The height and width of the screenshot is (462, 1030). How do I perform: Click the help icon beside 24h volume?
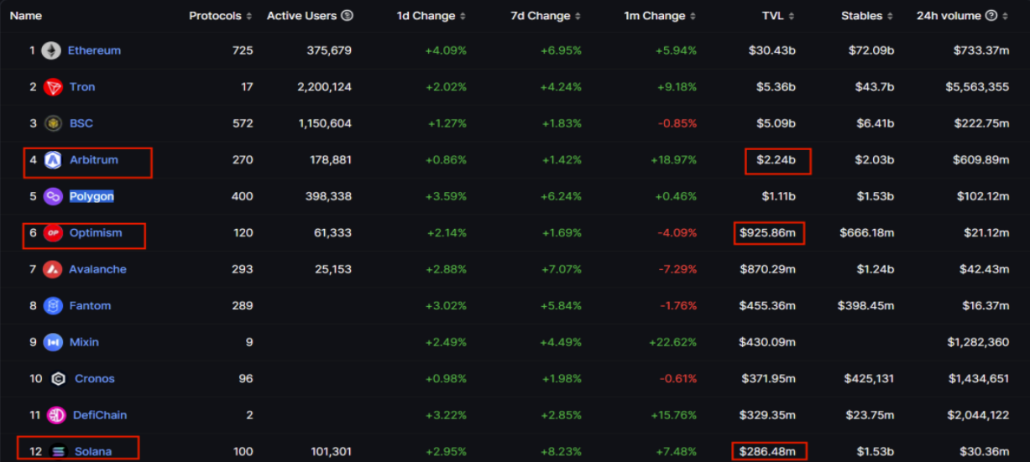pyautogui.click(x=991, y=16)
